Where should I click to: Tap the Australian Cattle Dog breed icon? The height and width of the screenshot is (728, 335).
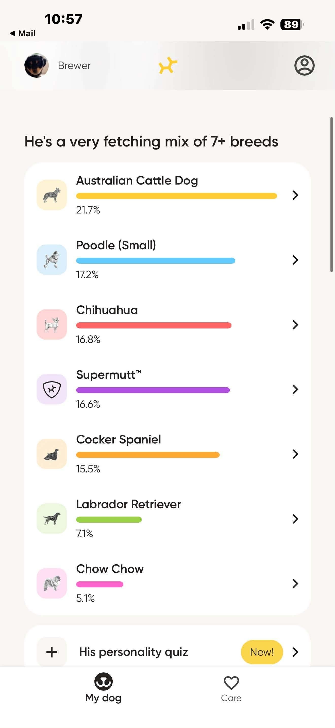point(52,195)
